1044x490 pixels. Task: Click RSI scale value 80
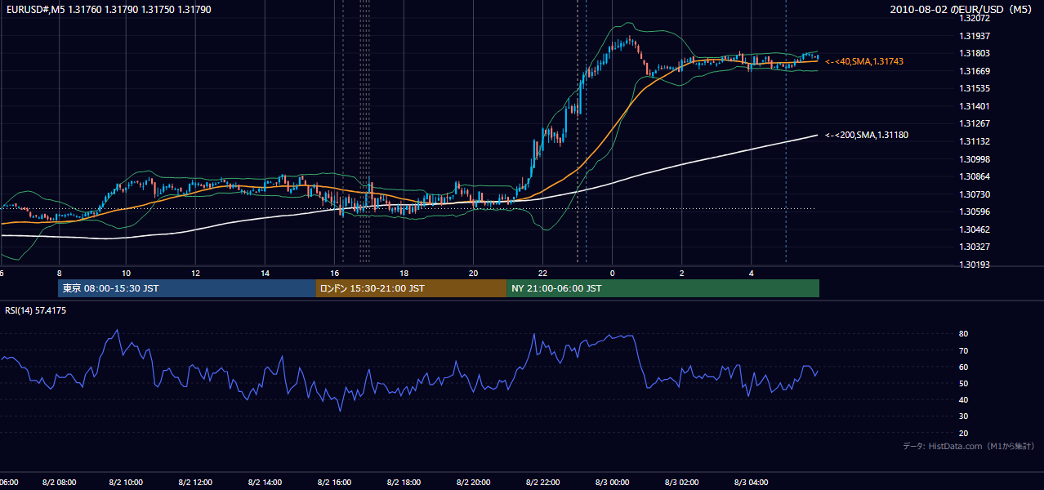964,334
